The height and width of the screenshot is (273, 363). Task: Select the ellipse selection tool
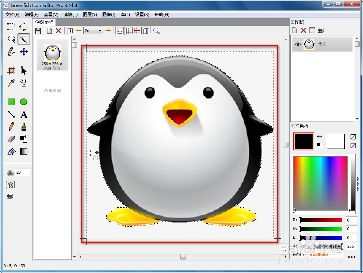coord(24,27)
